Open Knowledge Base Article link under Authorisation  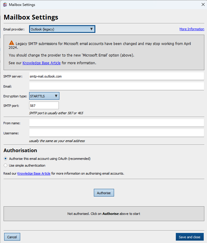tap(34, 173)
